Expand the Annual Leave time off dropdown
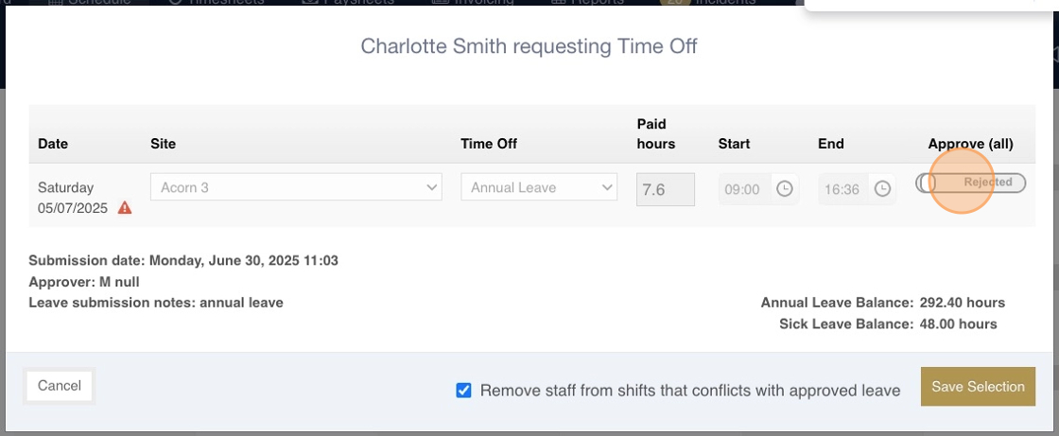 pos(539,187)
